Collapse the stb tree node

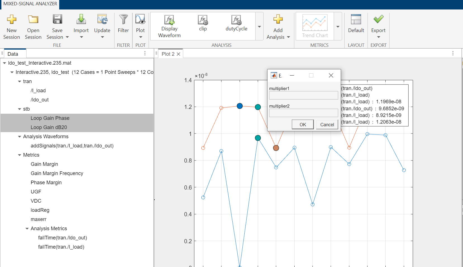20,109
